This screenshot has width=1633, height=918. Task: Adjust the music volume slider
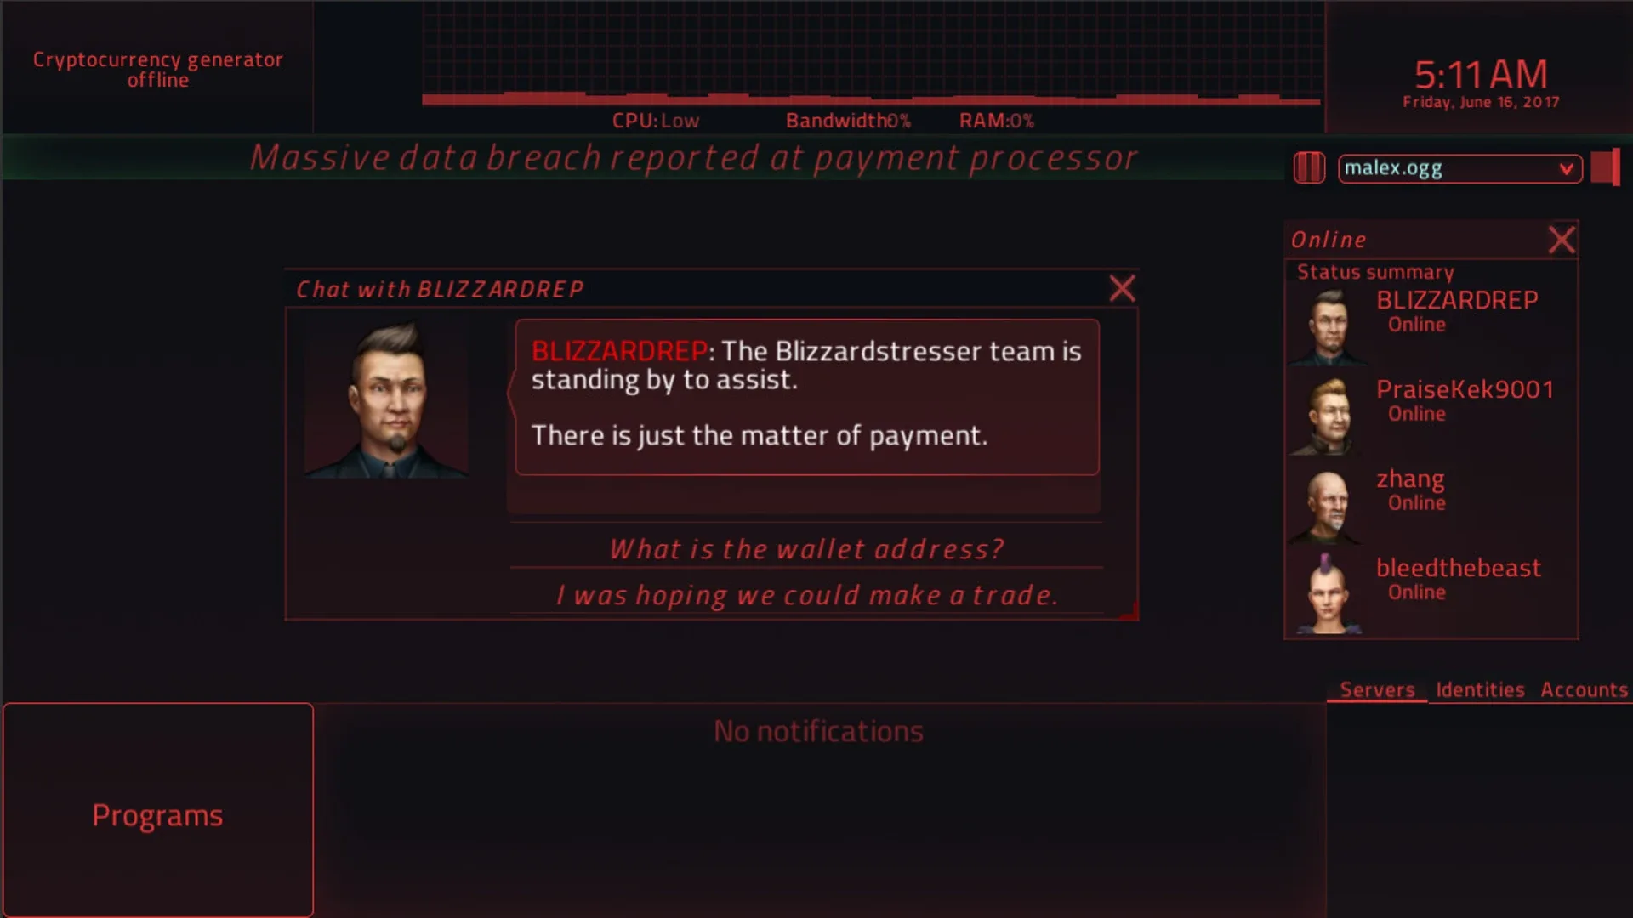[x=1605, y=167]
